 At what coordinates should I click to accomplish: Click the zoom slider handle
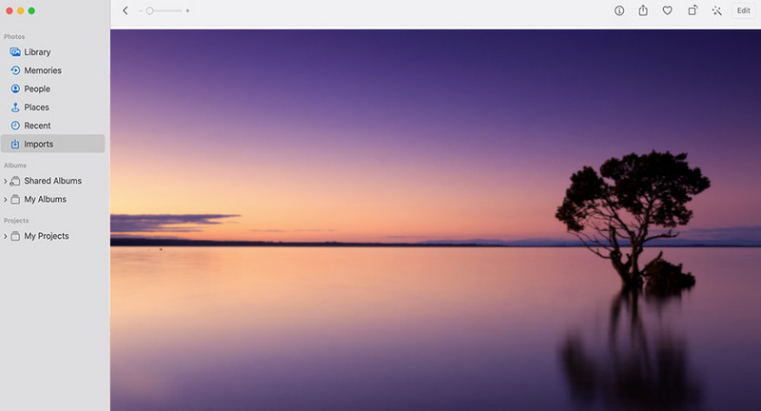pos(149,10)
